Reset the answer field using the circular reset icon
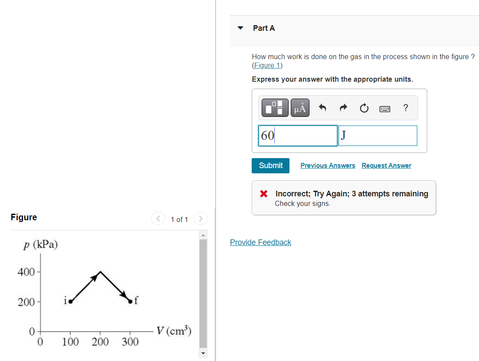Image resolution: width=479 pixels, height=361 pixels. (x=364, y=107)
